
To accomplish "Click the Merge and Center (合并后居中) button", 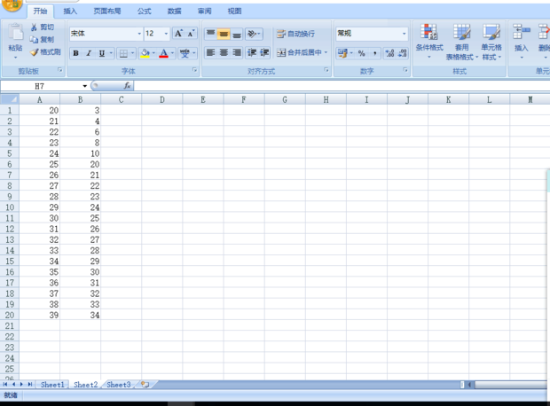I will 302,53.
